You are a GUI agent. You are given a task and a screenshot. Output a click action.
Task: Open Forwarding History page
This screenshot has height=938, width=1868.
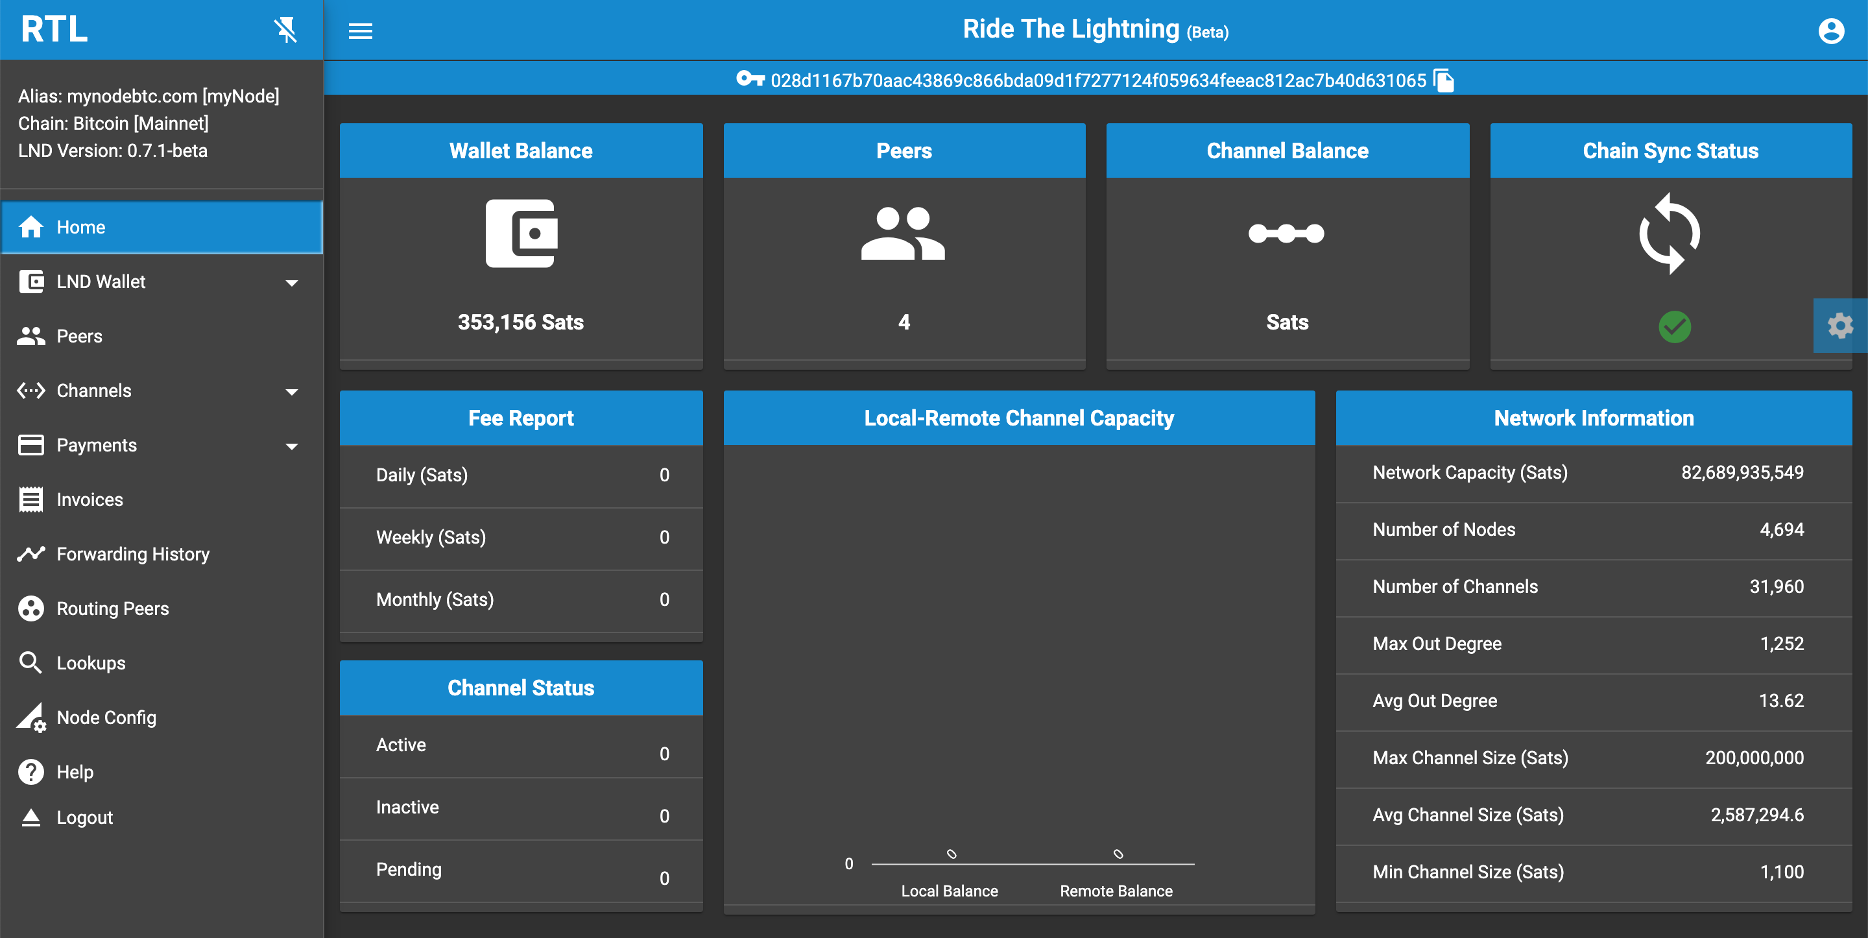[162, 553]
